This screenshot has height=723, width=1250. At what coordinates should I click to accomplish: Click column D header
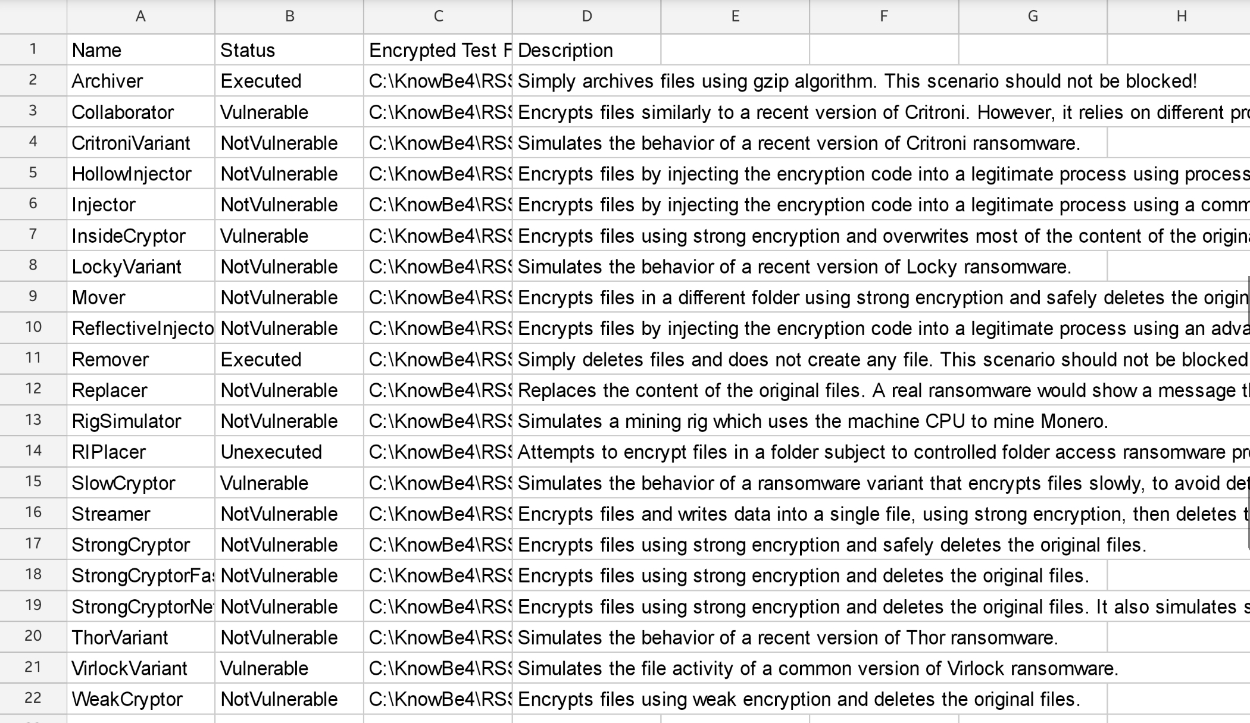[586, 17]
